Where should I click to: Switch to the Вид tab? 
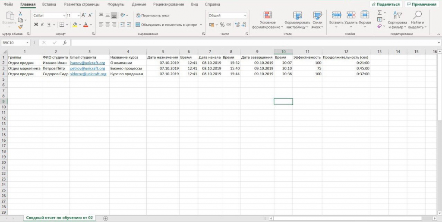[x=194, y=4]
